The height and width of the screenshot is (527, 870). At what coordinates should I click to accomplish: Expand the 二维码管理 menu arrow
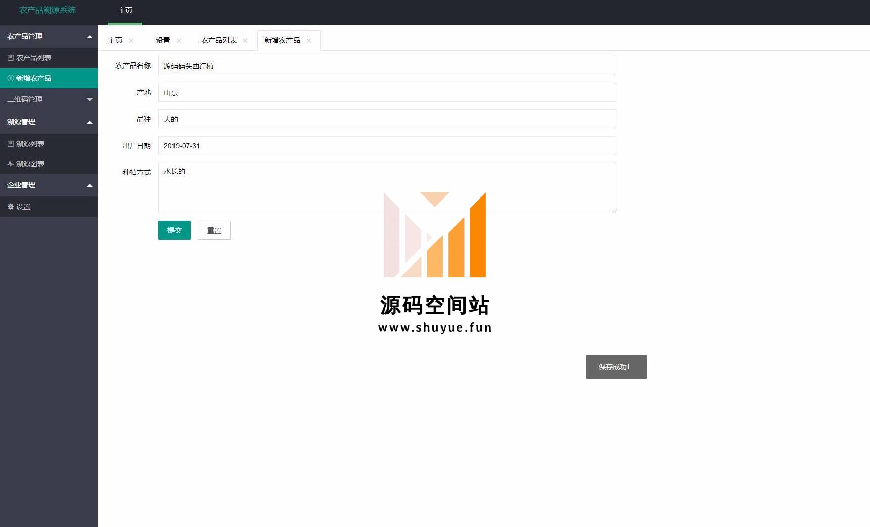[90, 100]
